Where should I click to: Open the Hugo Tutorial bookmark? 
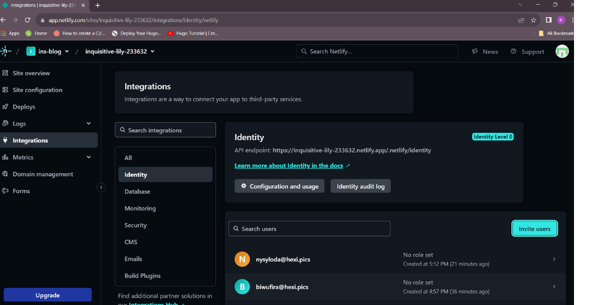click(x=193, y=34)
